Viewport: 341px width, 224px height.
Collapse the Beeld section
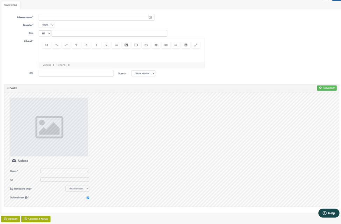(x=12, y=88)
